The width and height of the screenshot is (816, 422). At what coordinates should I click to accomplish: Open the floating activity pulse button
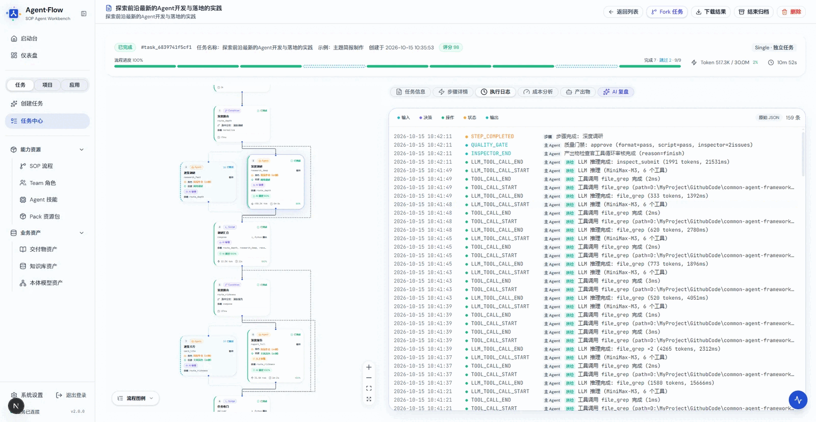pos(798,400)
